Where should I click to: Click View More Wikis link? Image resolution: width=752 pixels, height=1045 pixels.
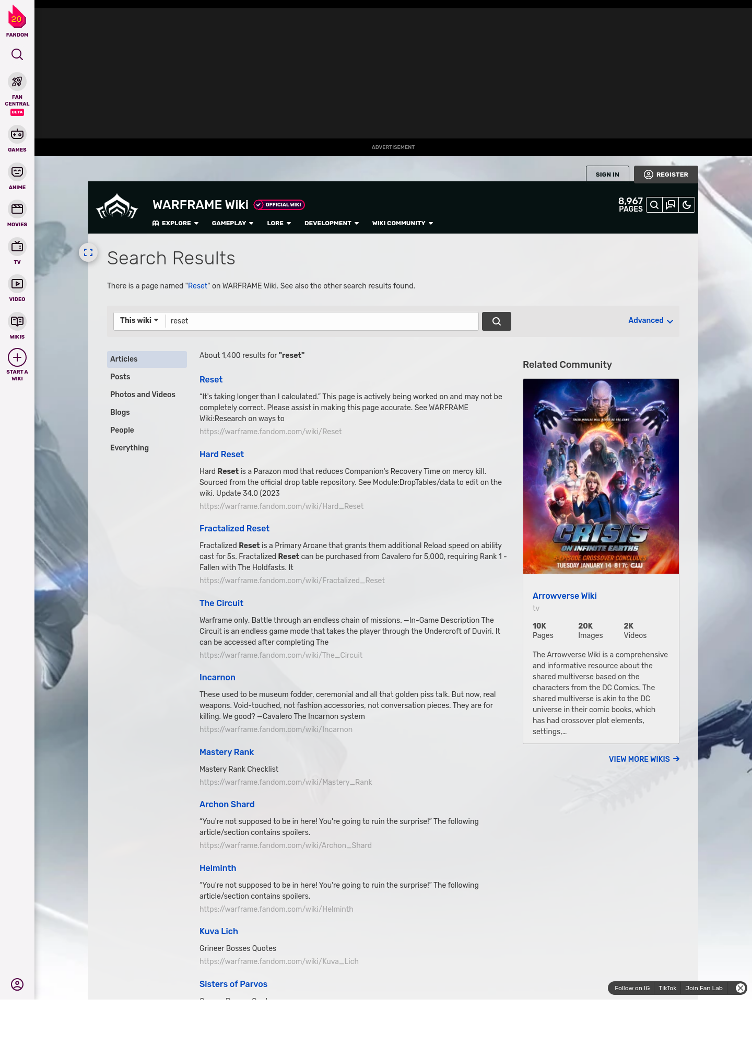point(644,759)
